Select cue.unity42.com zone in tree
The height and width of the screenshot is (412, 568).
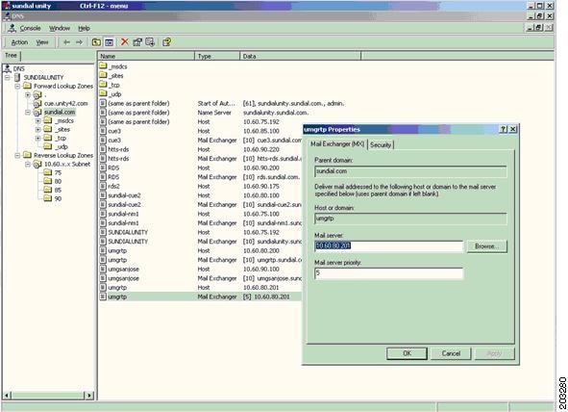(65, 103)
